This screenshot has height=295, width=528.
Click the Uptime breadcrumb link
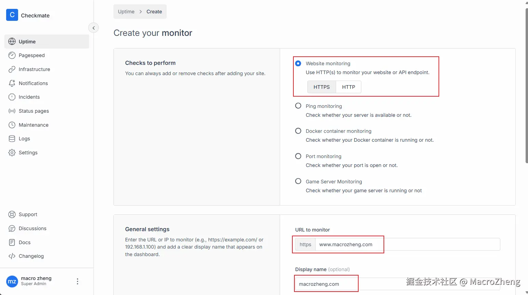(x=126, y=12)
